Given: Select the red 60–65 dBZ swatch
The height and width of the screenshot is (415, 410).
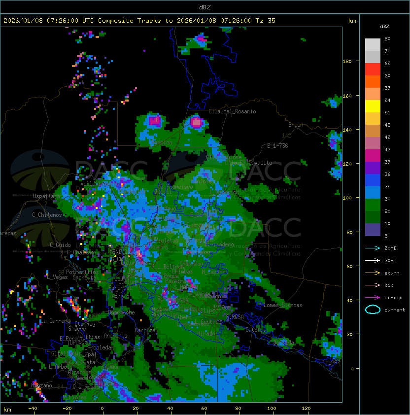Looking at the screenshot, I should [373, 69].
